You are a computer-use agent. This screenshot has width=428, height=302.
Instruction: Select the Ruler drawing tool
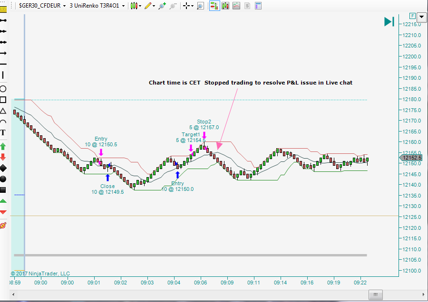click(x=3, y=9)
